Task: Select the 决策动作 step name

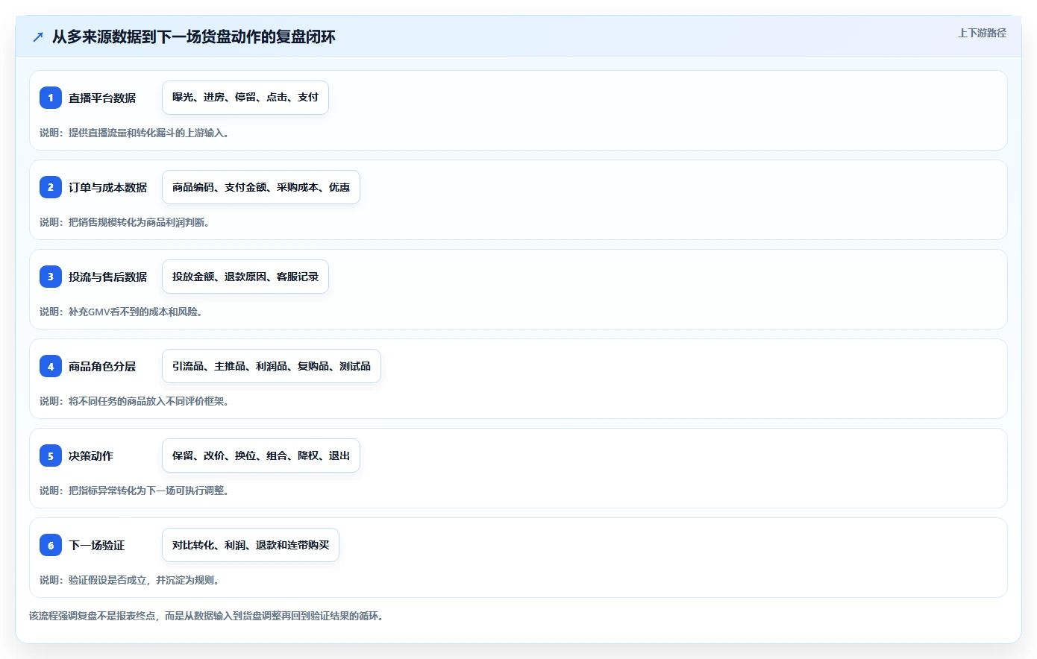Action: (91, 455)
